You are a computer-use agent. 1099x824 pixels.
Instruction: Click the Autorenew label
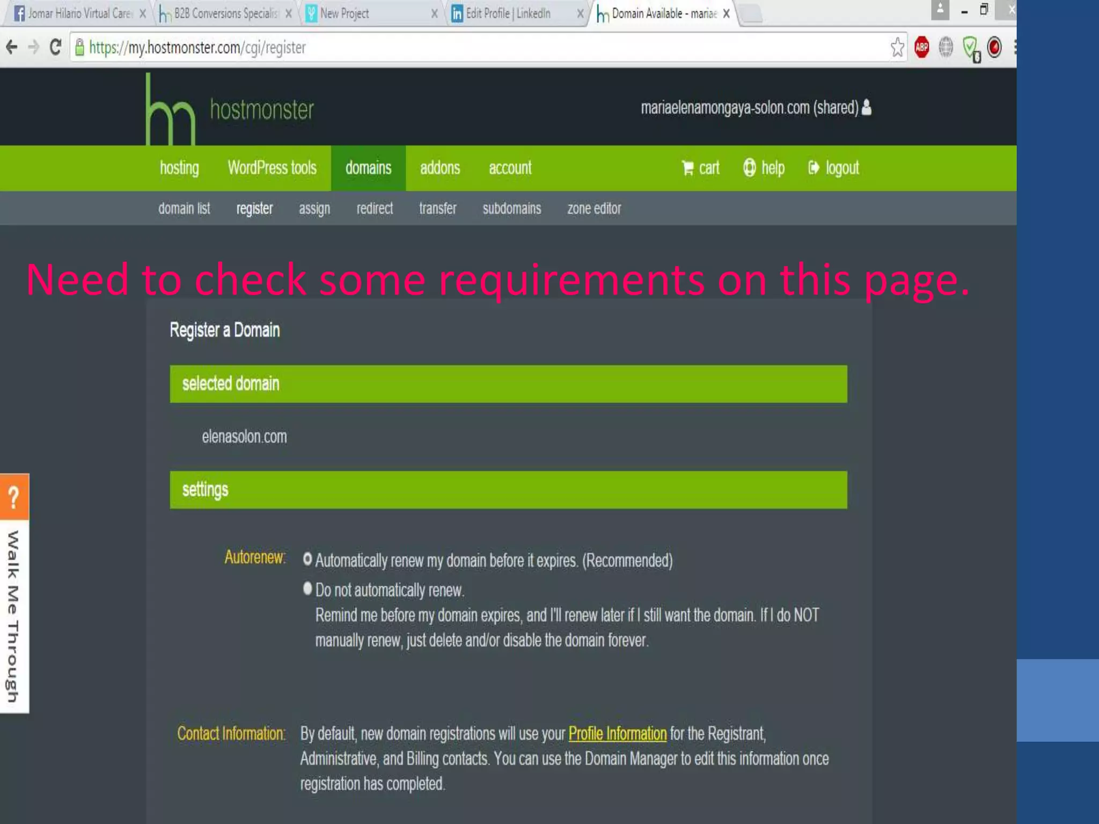click(255, 557)
